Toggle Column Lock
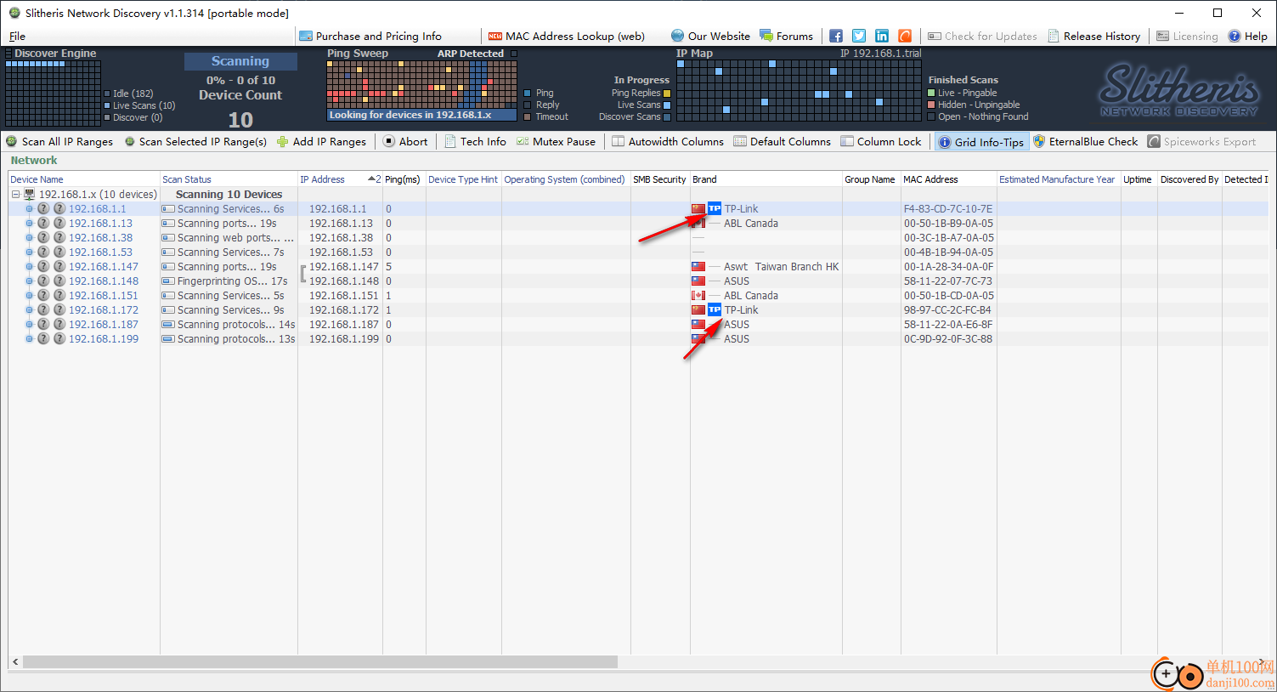The width and height of the screenshot is (1277, 692). pos(881,141)
